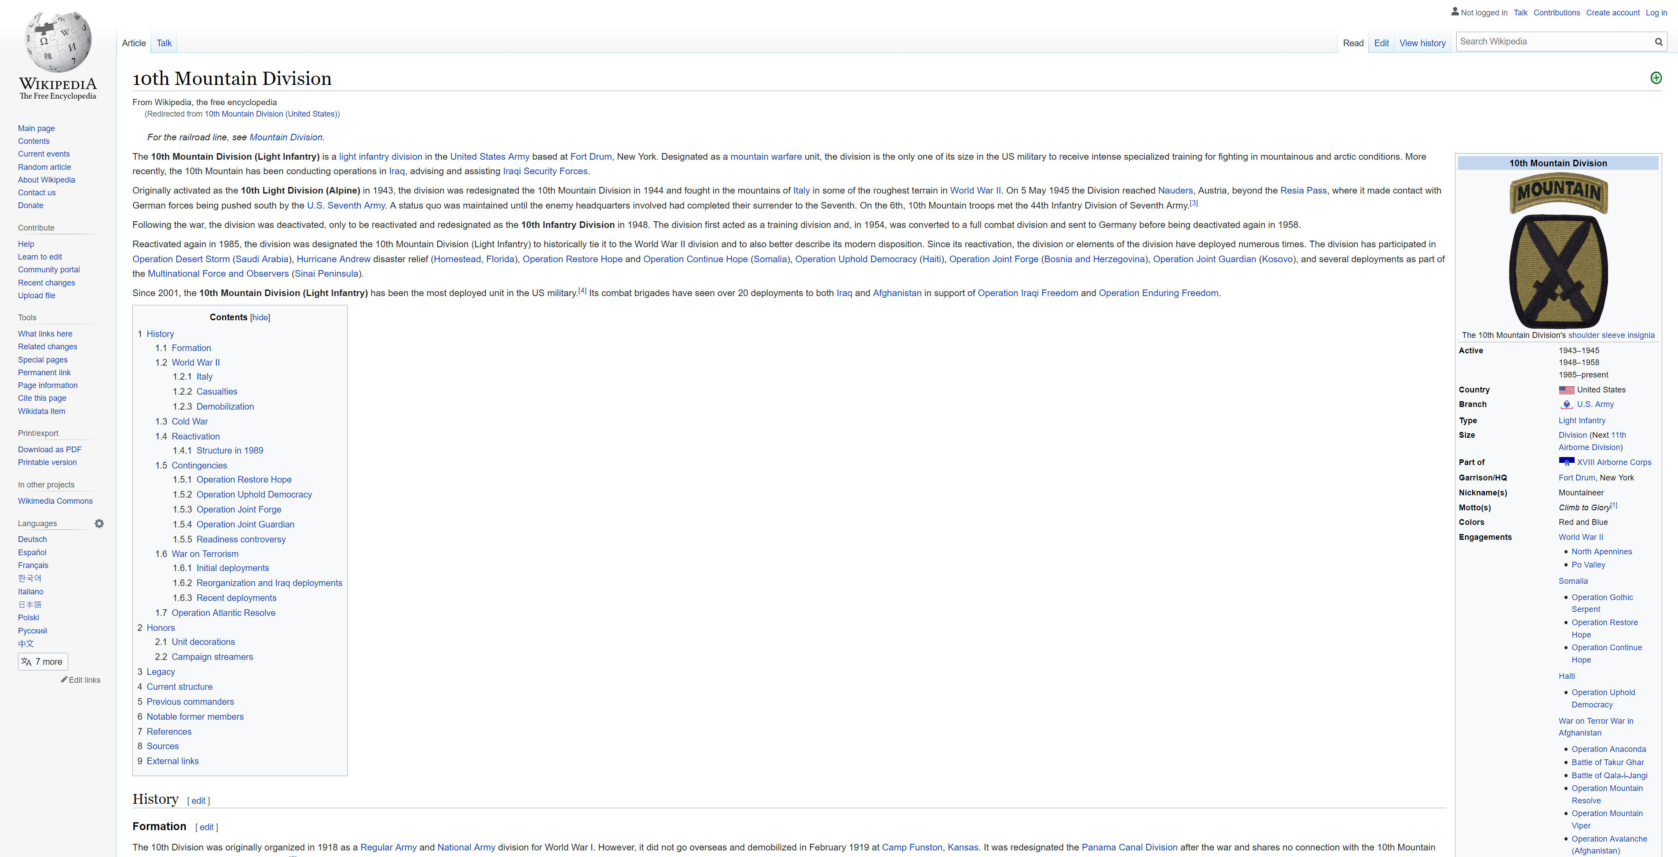The height and width of the screenshot is (857, 1678).
Task: Switch language to Русский
Action: point(33,630)
